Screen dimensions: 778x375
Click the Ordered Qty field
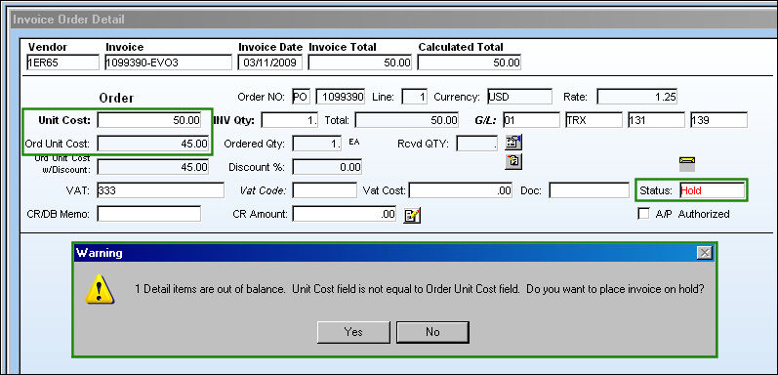point(317,144)
